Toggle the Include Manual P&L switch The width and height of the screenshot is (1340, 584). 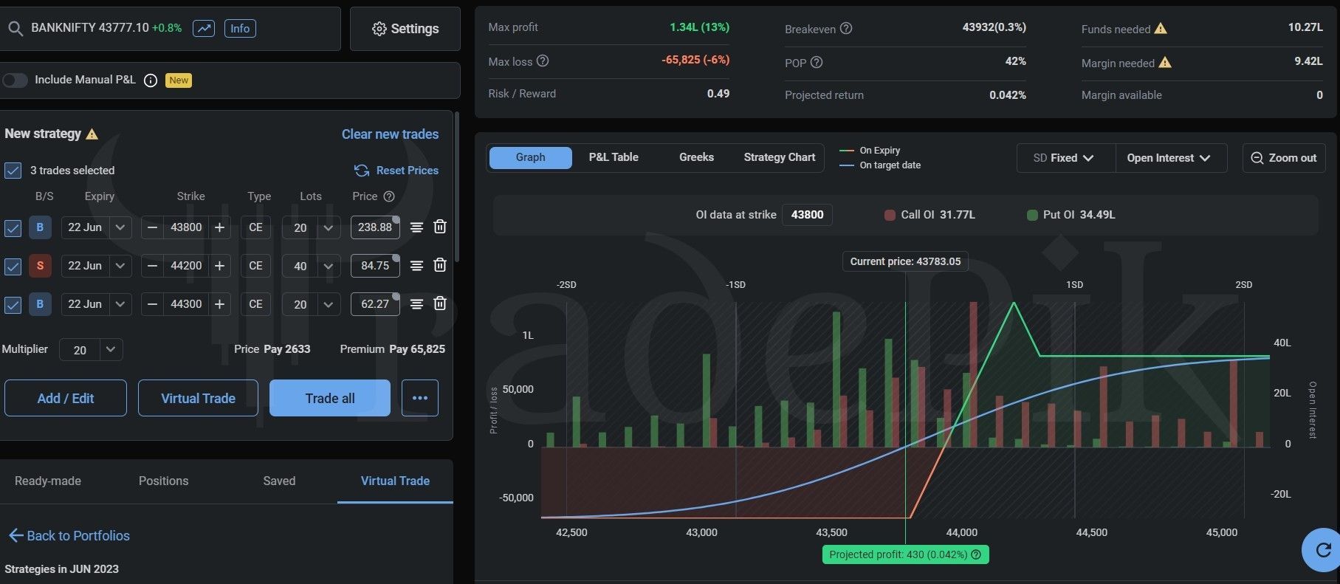pyautogui.click(x=14, y=80)
